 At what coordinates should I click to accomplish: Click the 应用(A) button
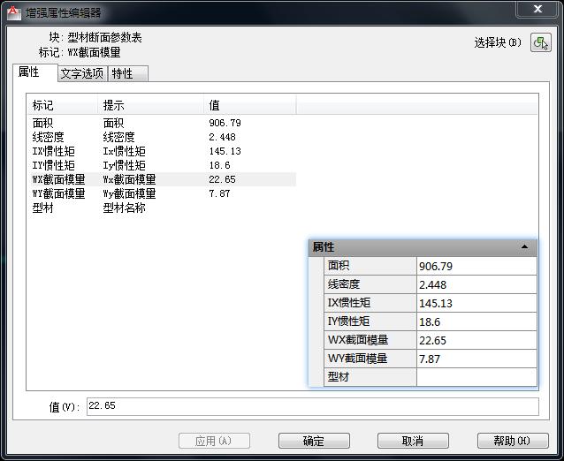(214, 441)
